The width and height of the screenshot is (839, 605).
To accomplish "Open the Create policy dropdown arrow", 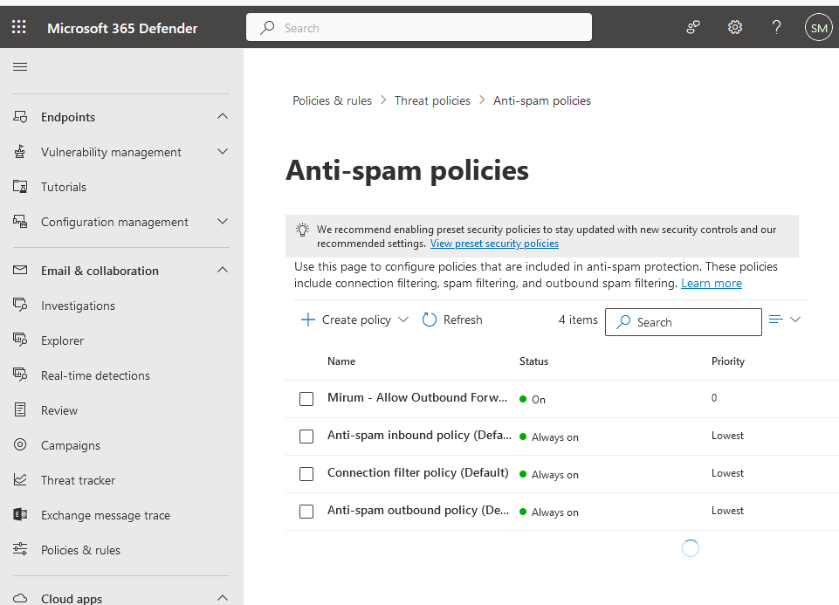I will [x=403, y=320].
